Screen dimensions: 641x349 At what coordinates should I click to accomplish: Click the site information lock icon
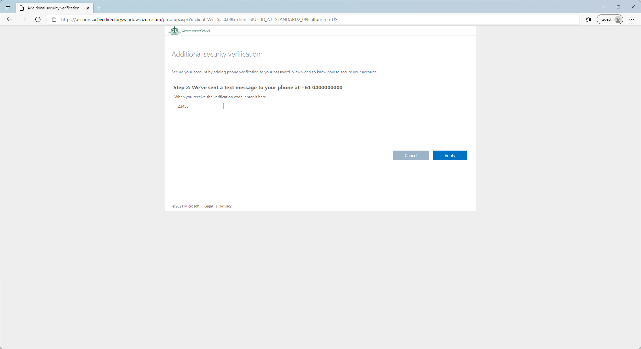[x=54, y=19]
